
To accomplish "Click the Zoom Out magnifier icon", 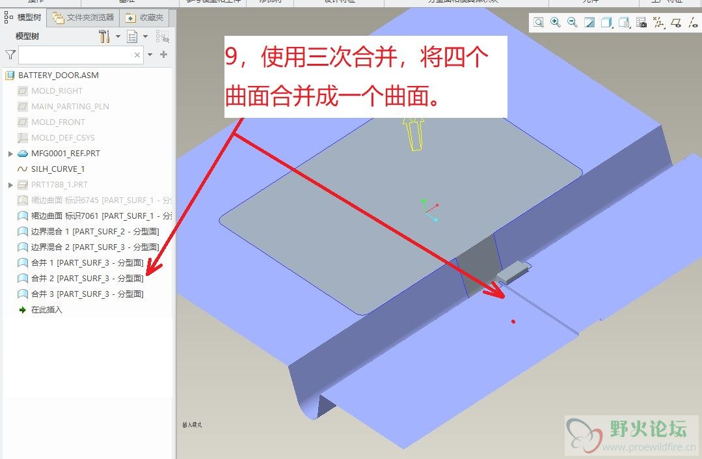I will coord(572,22).
